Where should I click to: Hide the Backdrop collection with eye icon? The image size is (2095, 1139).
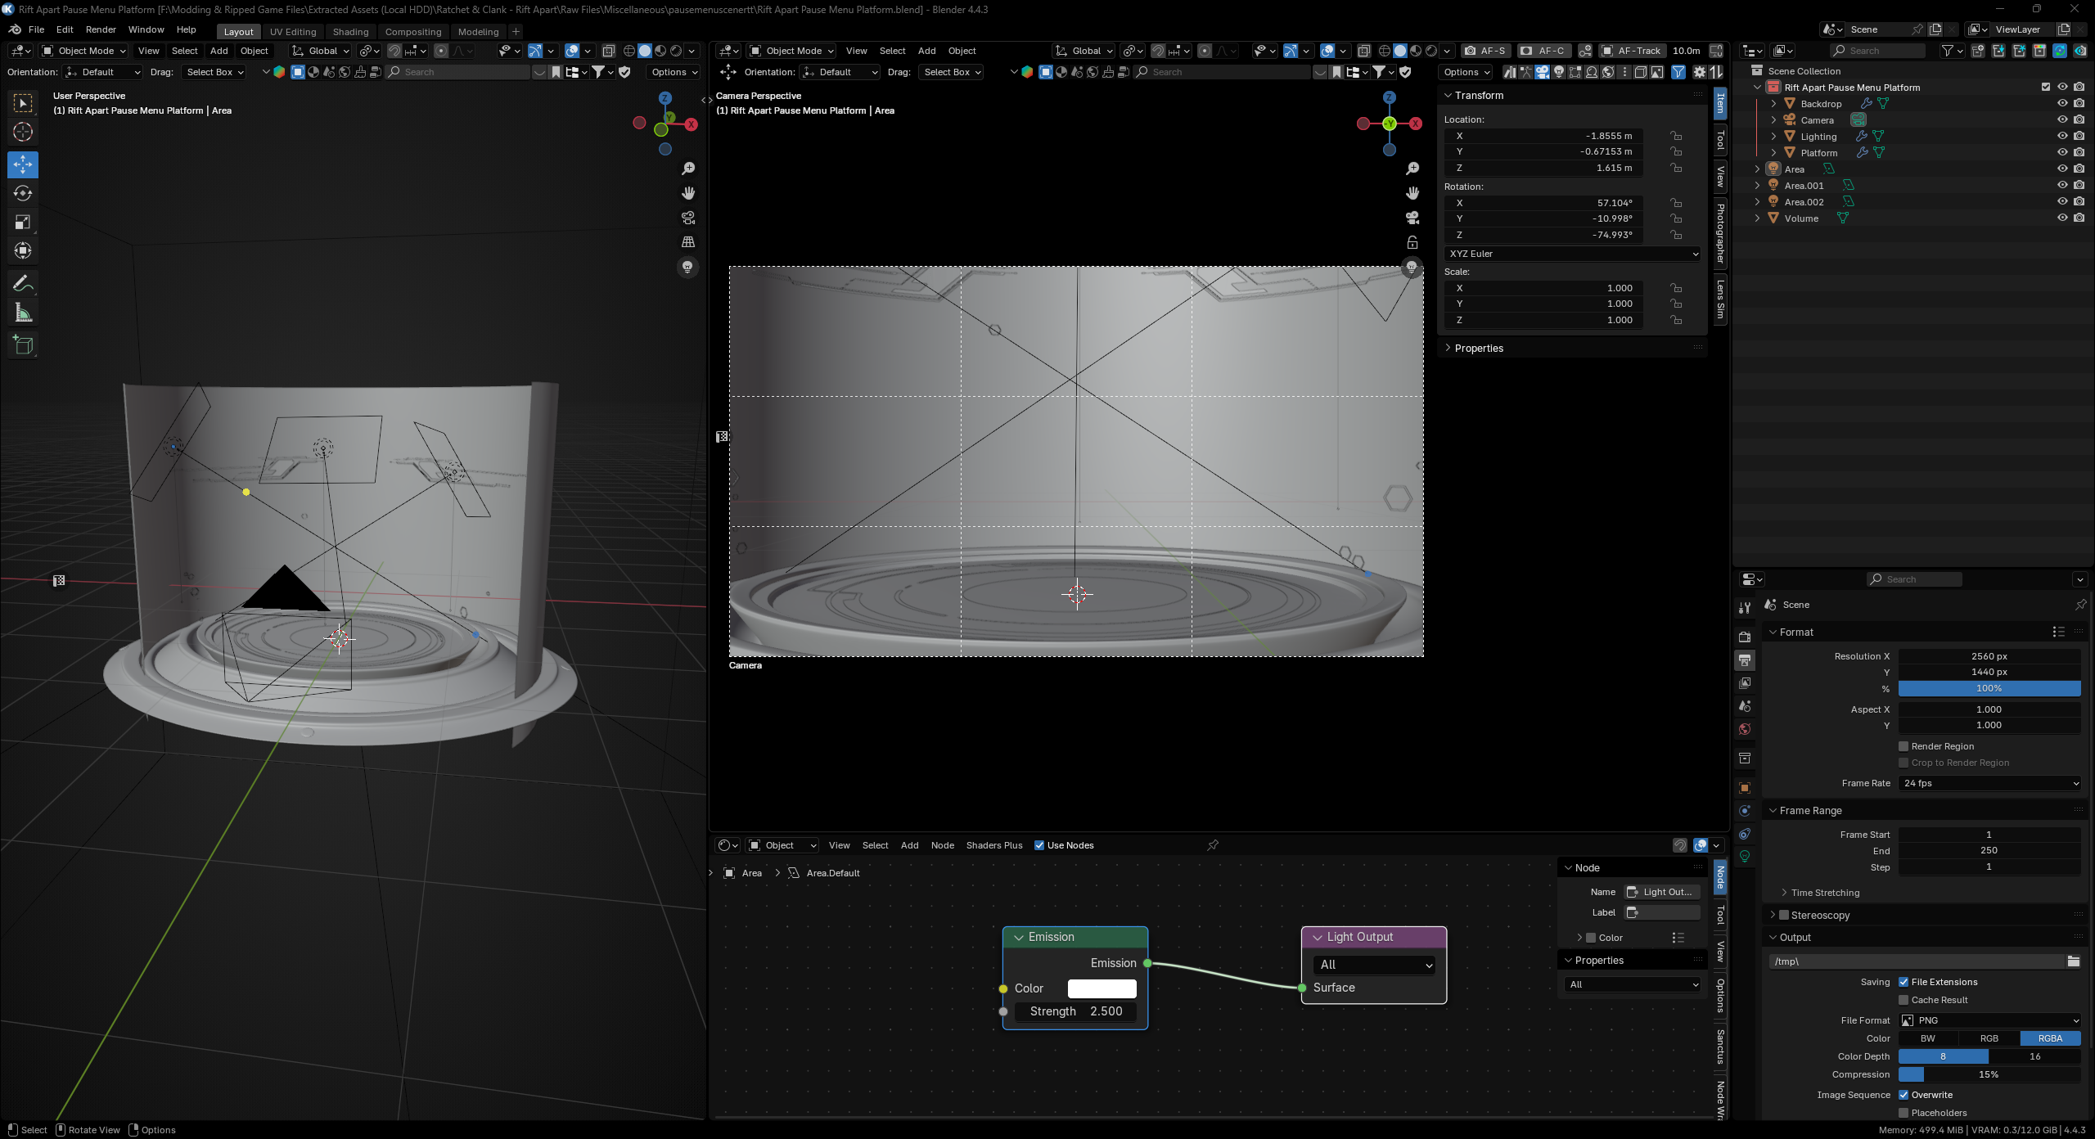[2062, 104]
